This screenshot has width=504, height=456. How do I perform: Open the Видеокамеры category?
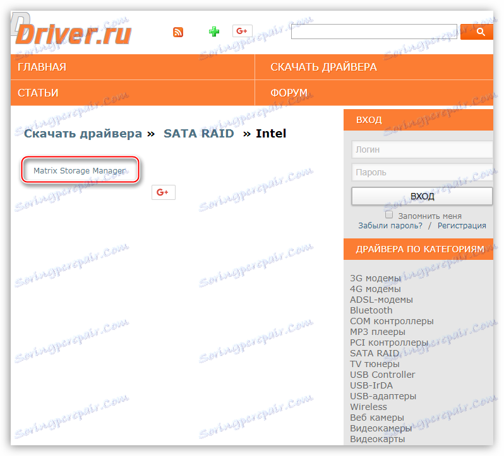click(381, 428)
